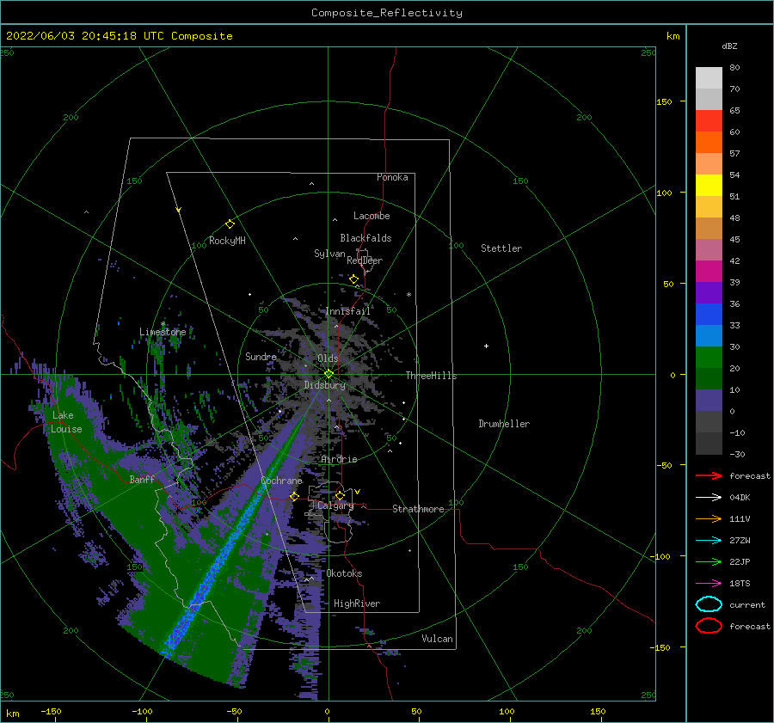Click the white asterisk east of Innisfail
The width and height of the screenshot is (774, 723).
(x=408, y=295)
